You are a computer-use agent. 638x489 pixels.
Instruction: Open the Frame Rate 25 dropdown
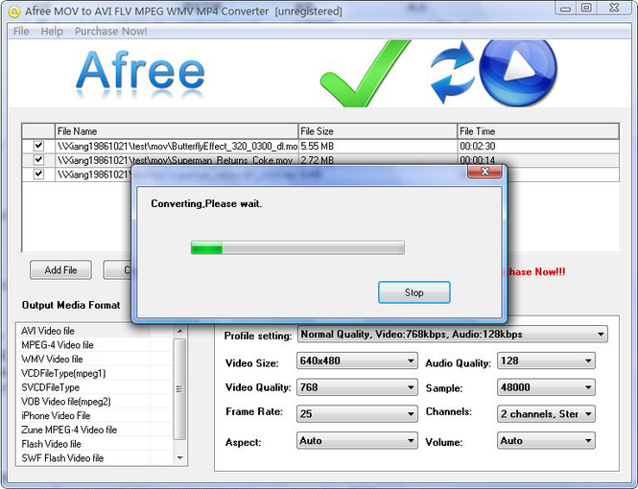point(357,414)
